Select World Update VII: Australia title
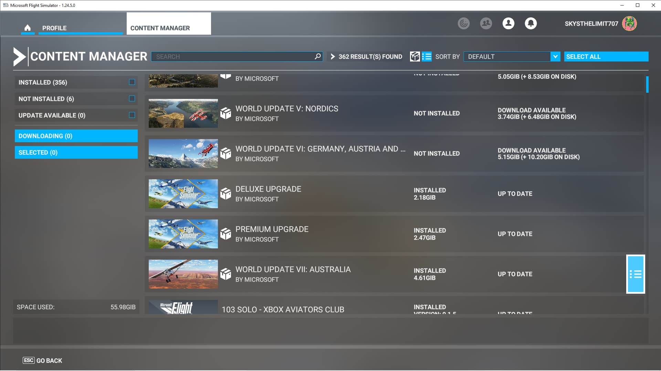Viewport: 661px width, 371px height. point(293,269)
